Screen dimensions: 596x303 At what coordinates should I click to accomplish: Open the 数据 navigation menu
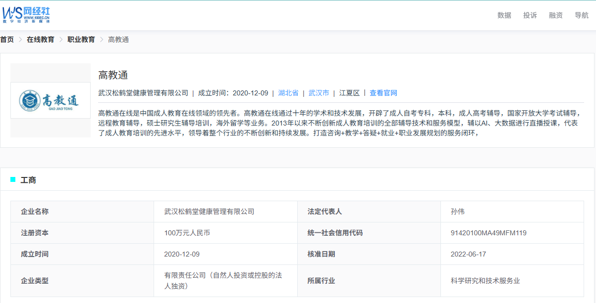[504, 15]
